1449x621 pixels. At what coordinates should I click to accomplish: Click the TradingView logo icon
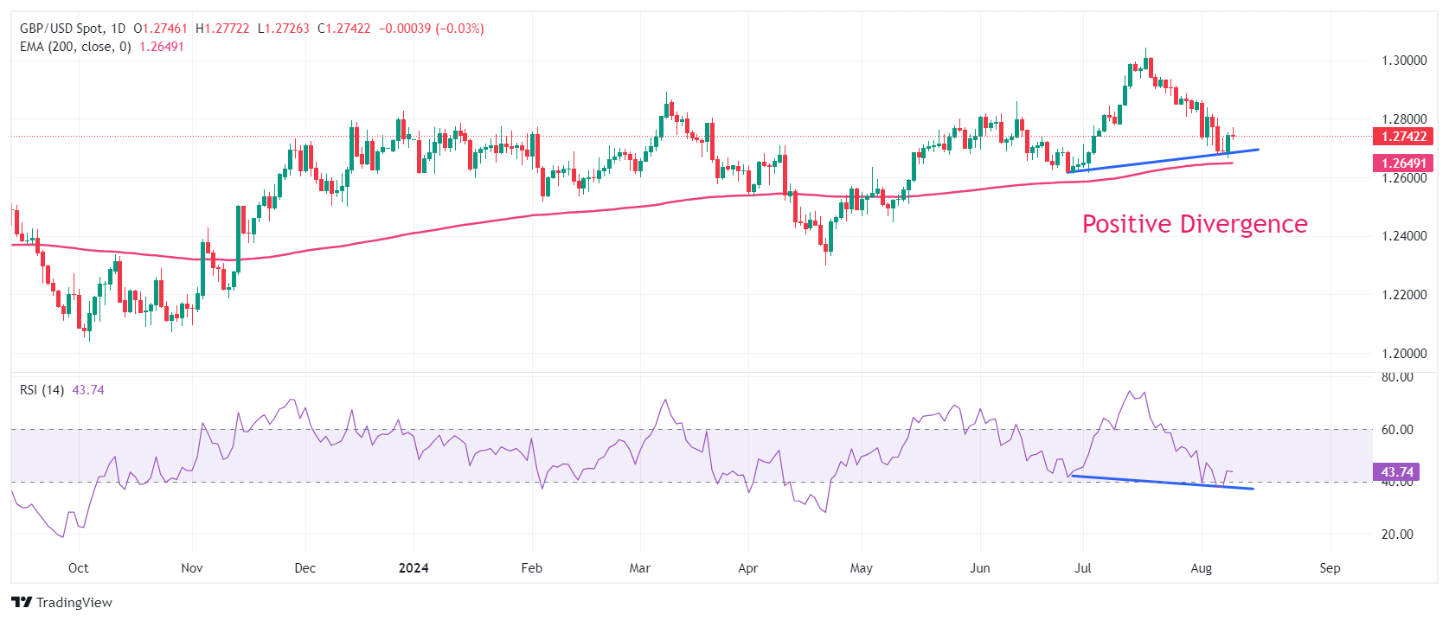tap(22, 603)
